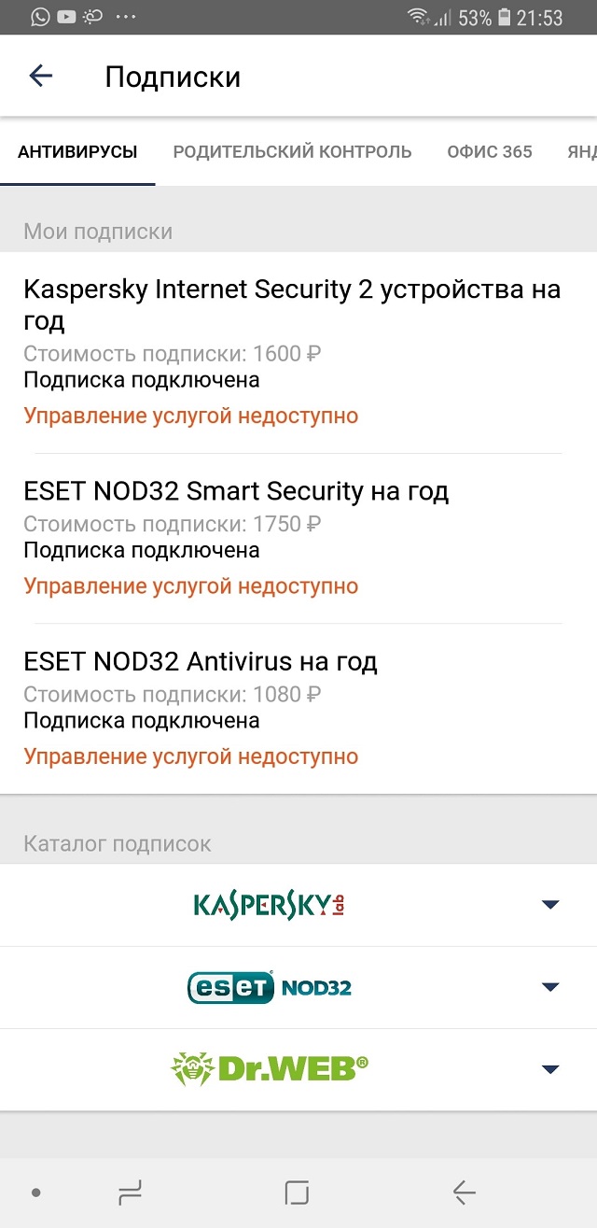Select the АНТИВИРУСЫ tab

[x=77, y=151]
